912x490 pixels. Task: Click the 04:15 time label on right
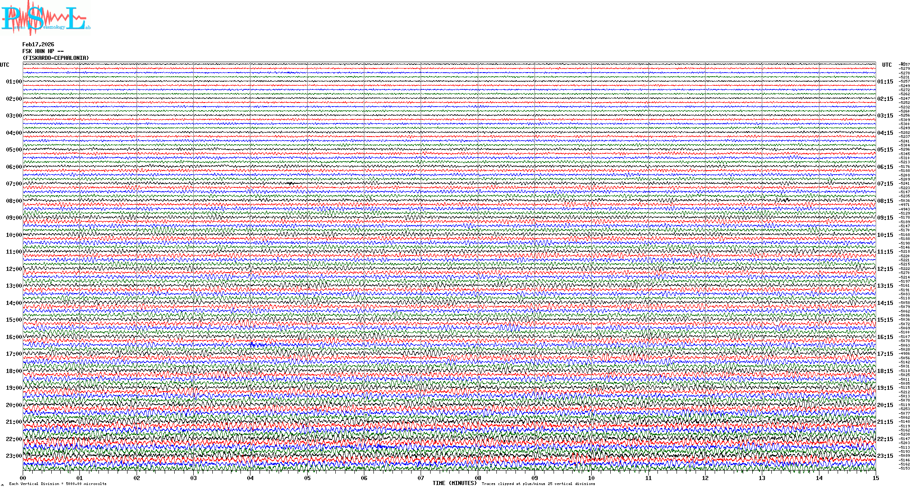click(x=885, y=133)
